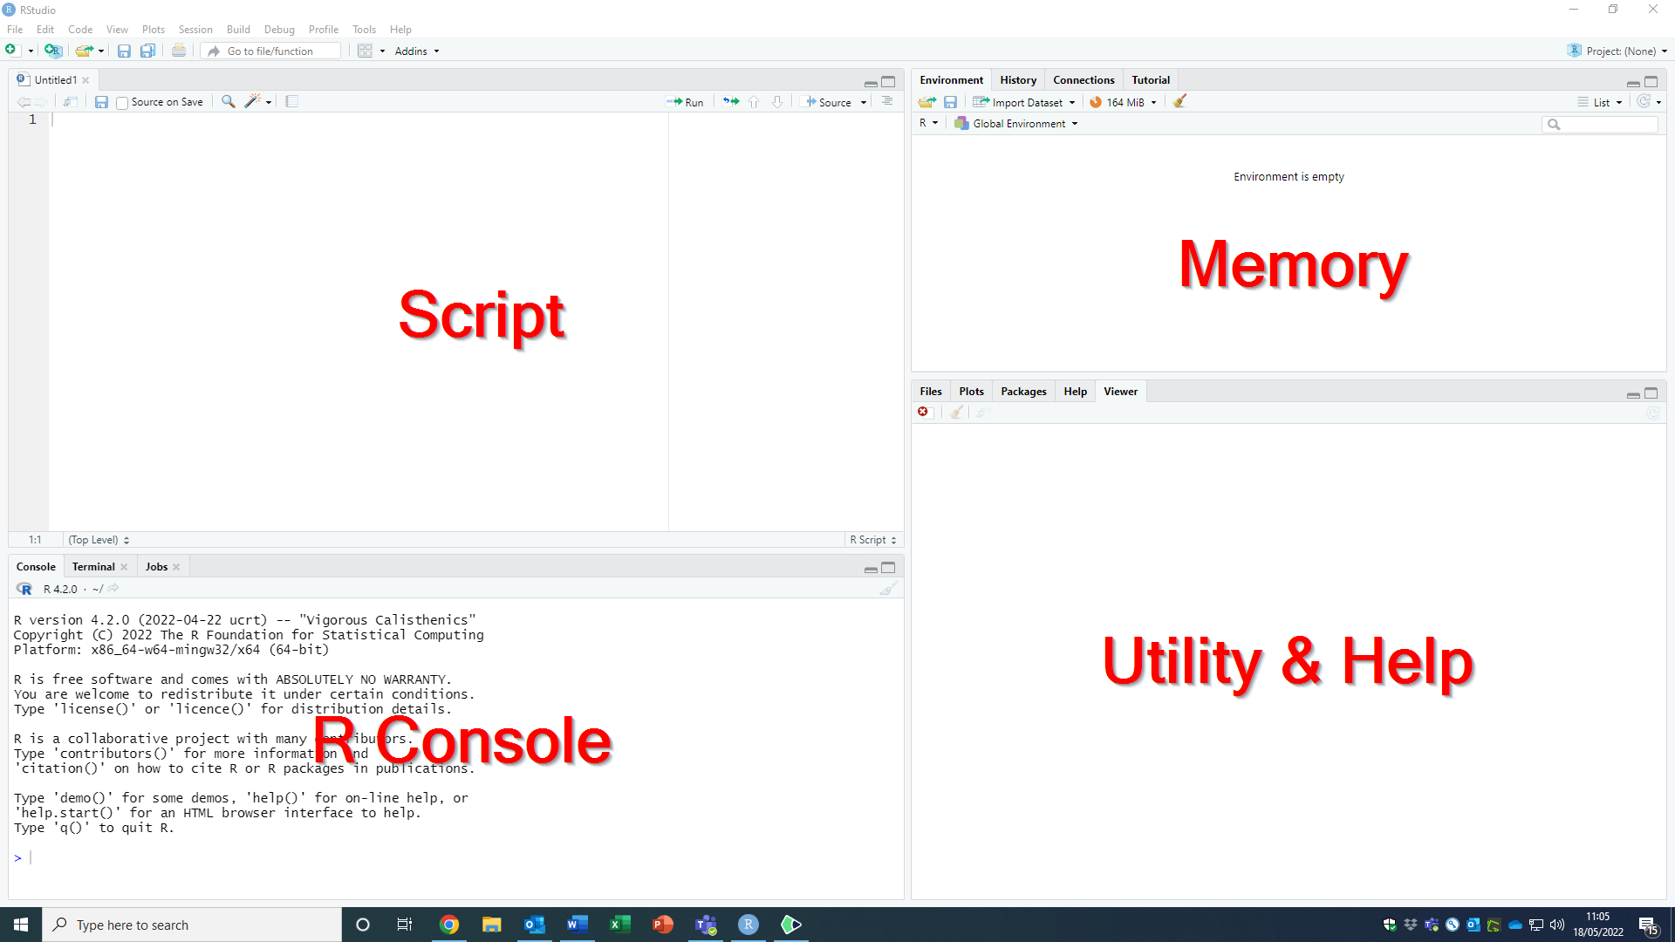Click the Windows taskbar search box
Screen dimensions: 1675x942
click(x=192, y=925)
